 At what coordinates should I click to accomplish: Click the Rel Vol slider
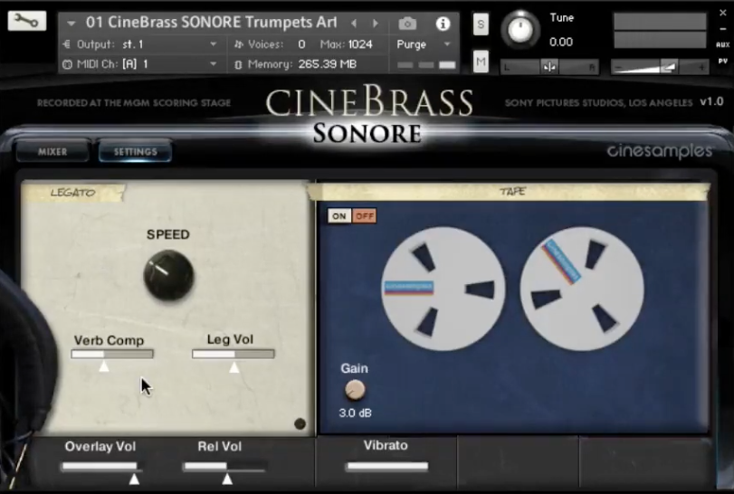coord(225,466)
